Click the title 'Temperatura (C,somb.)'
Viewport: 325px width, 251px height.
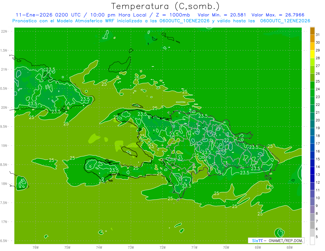point(165,6)
